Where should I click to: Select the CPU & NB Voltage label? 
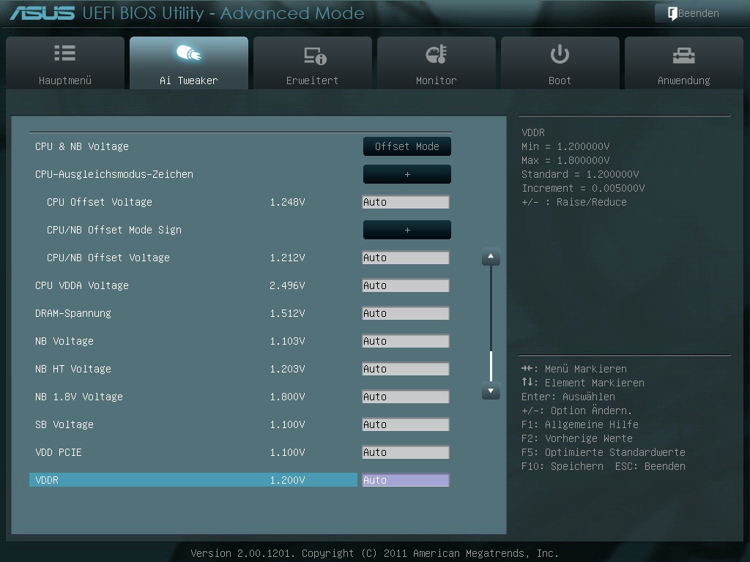(82, 146)
